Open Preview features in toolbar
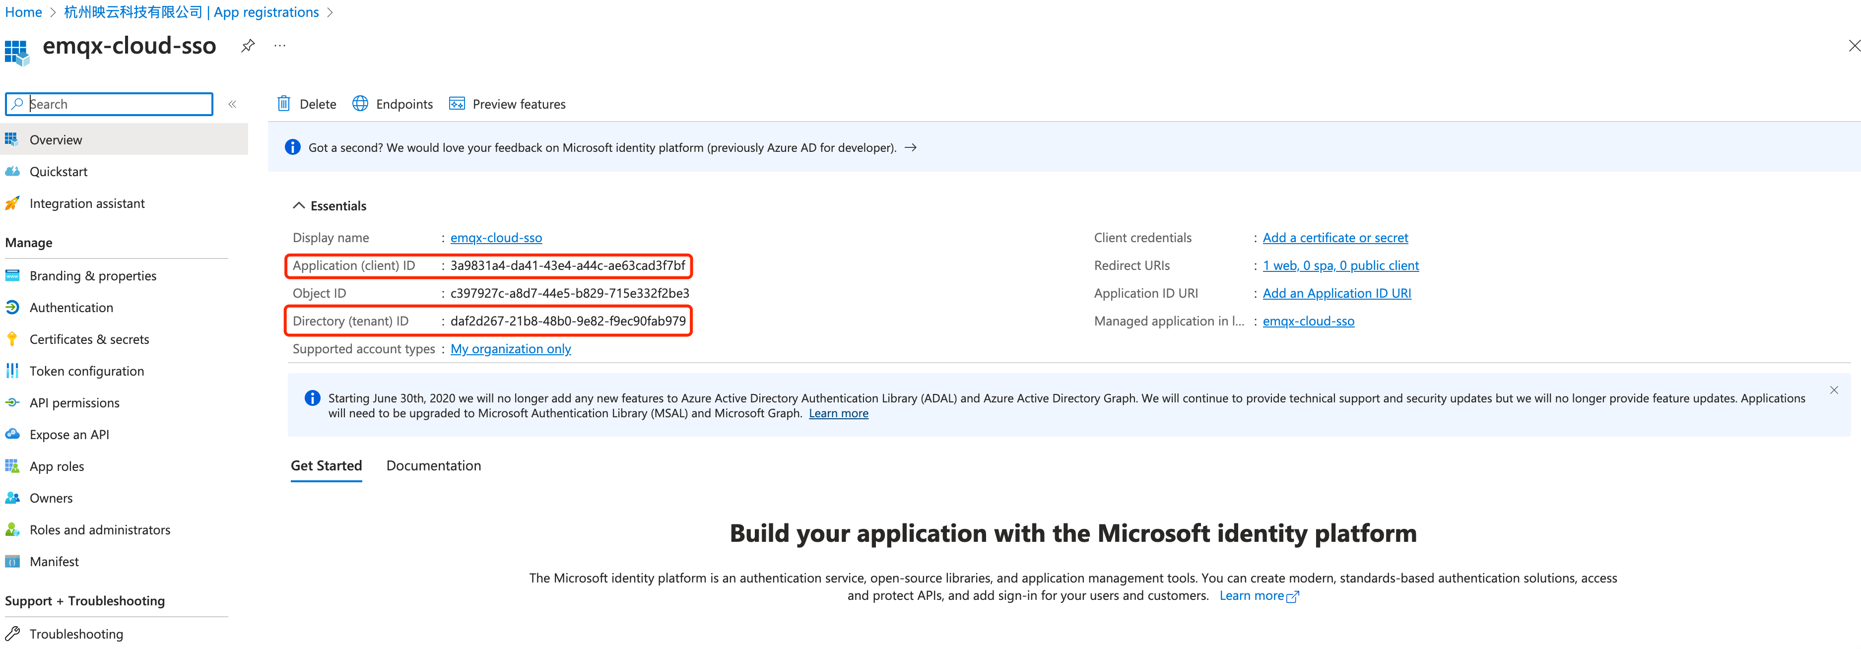The height and width of the screenshot is (649, 1861). (507, 104)
